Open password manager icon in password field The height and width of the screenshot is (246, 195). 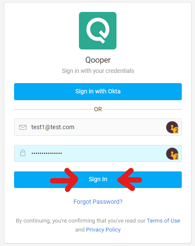(172, 154)
